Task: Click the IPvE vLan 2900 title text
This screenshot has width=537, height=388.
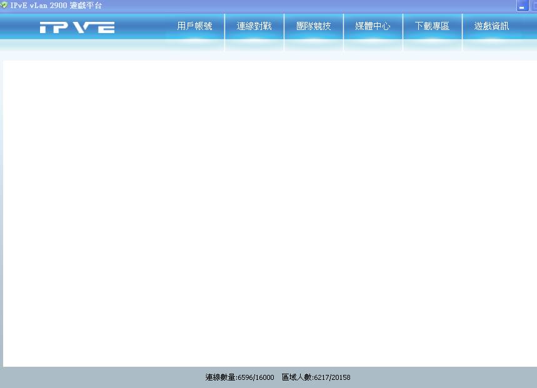Action: (x=56, y=6)
